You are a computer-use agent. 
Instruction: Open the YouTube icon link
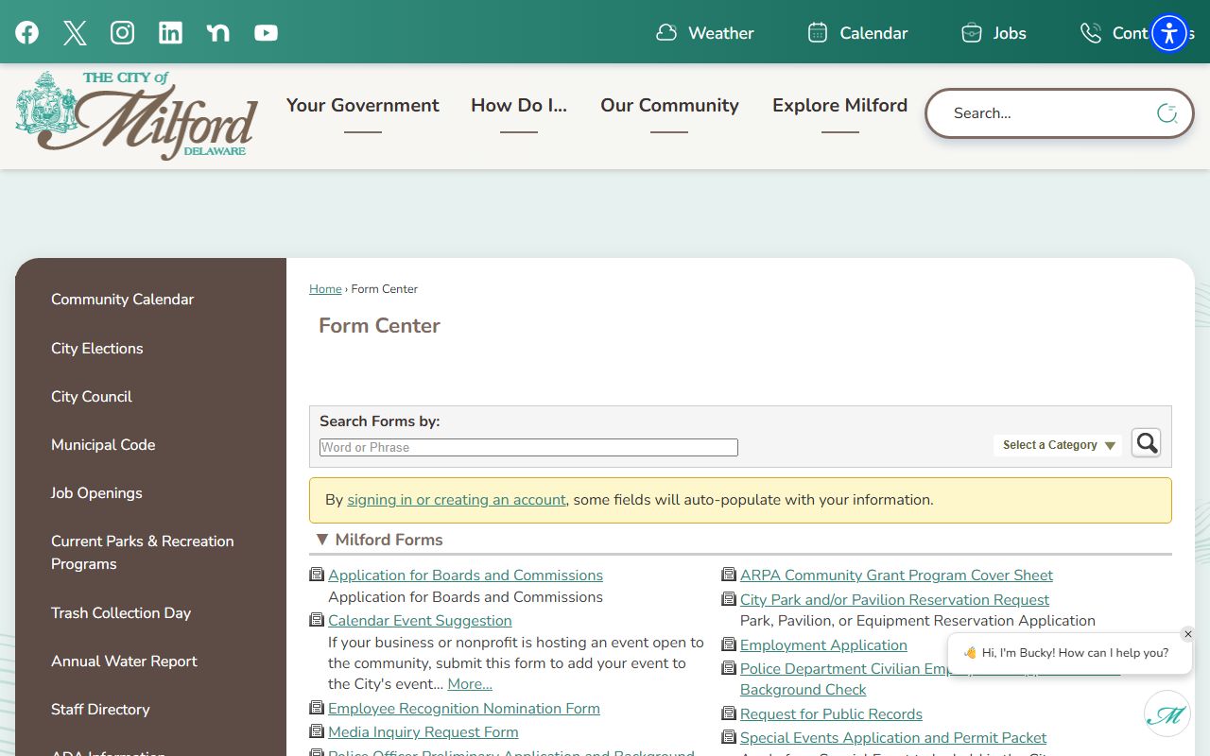click(267, 33)
